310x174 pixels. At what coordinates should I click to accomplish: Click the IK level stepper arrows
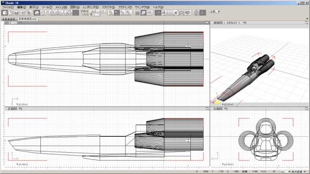(x=91, y=15)
